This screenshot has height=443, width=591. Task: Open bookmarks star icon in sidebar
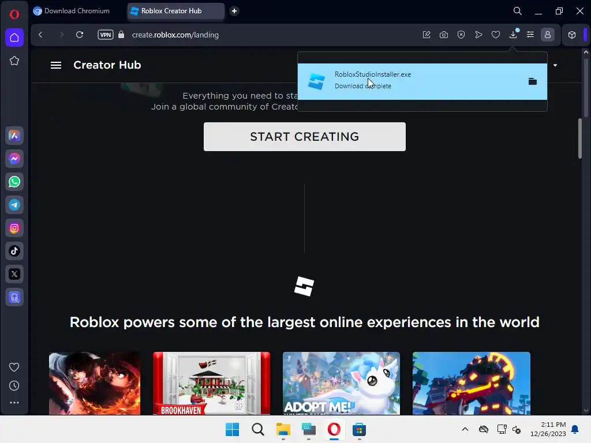coord(14,61)
